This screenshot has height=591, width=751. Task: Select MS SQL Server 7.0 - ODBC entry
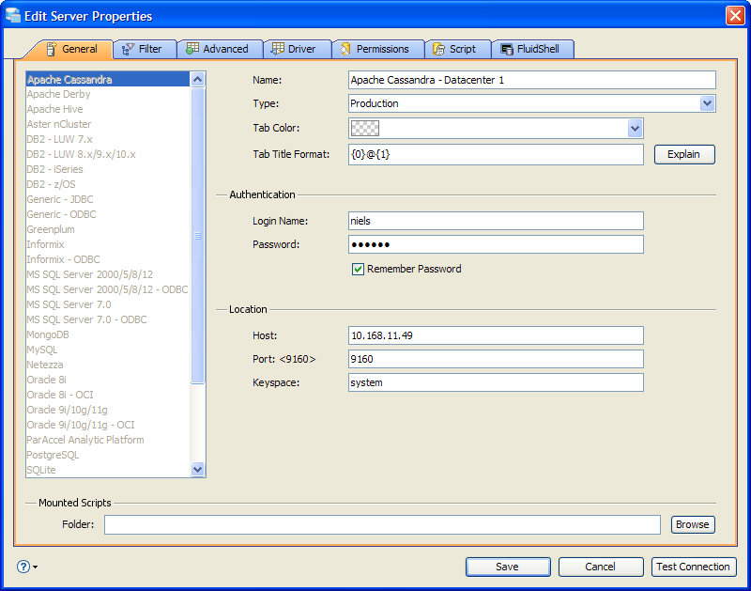pos(108,319)
